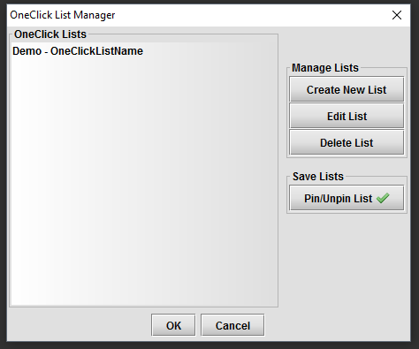Click the Manage Lists group heading
Screen dimensions: 419x349
click(x=325, y=68)
